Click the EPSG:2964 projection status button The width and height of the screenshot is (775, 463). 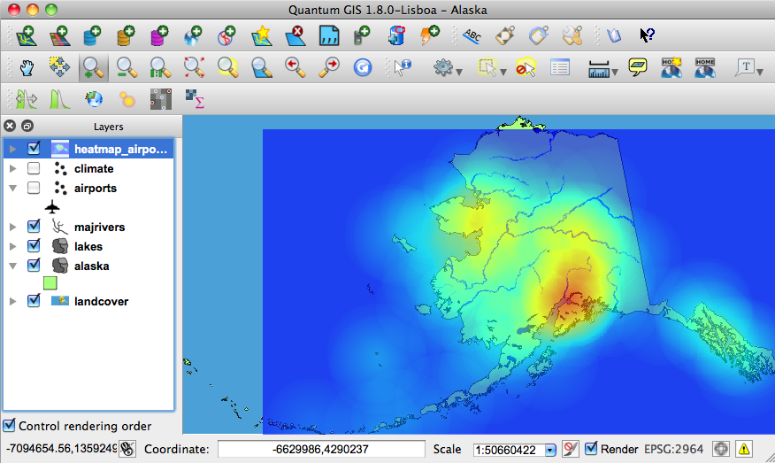tap(675, 449)
